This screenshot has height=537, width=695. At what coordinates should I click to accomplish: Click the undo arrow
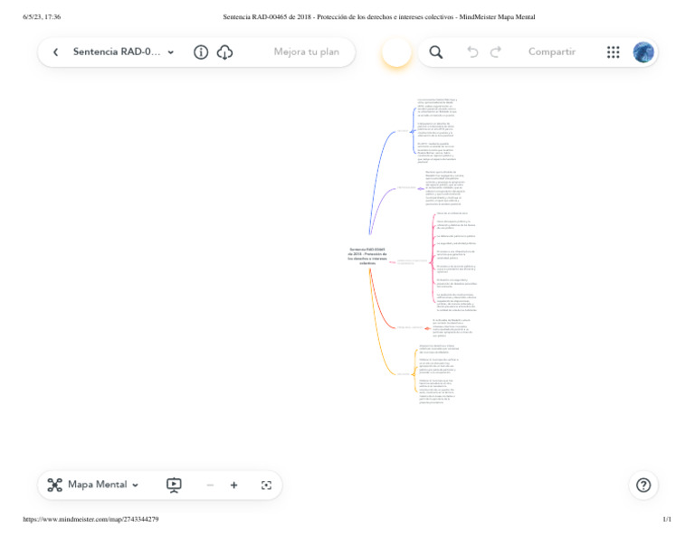(472, 52)
